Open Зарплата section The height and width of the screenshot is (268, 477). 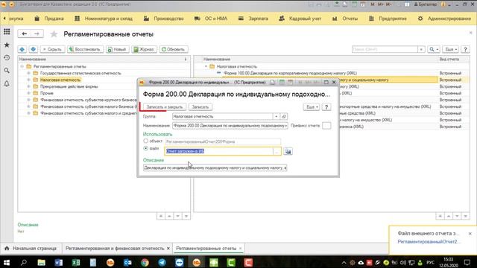pos(253,19)
